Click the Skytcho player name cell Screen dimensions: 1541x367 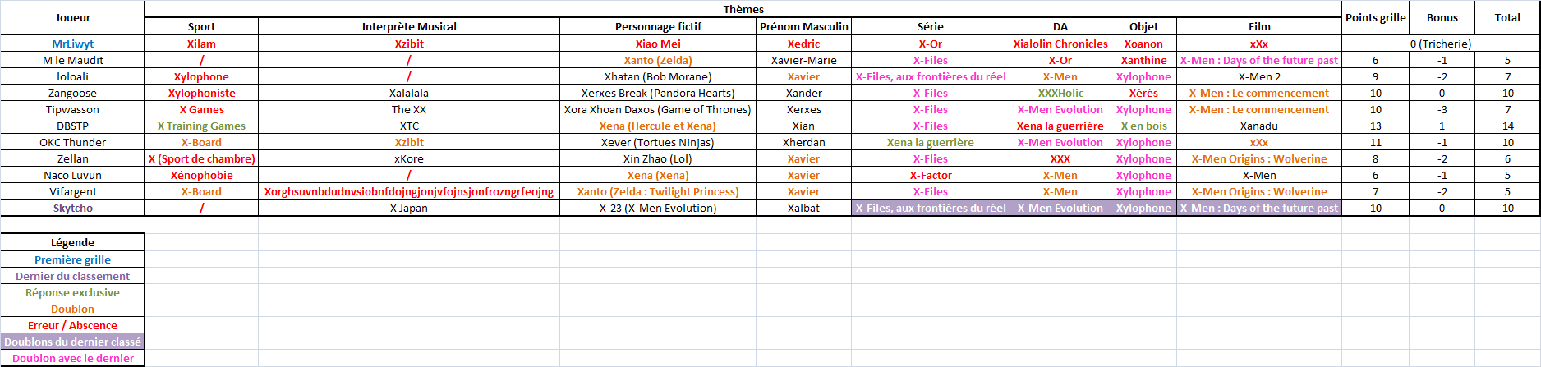72,208
